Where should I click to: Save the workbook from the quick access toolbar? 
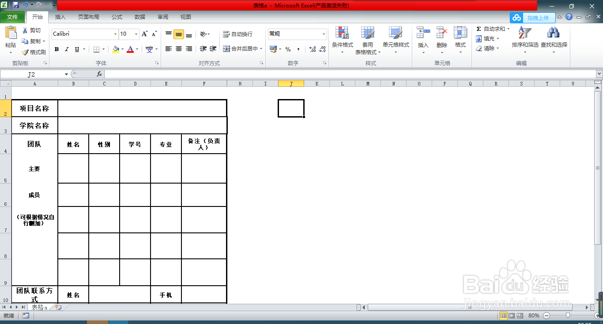16,5
